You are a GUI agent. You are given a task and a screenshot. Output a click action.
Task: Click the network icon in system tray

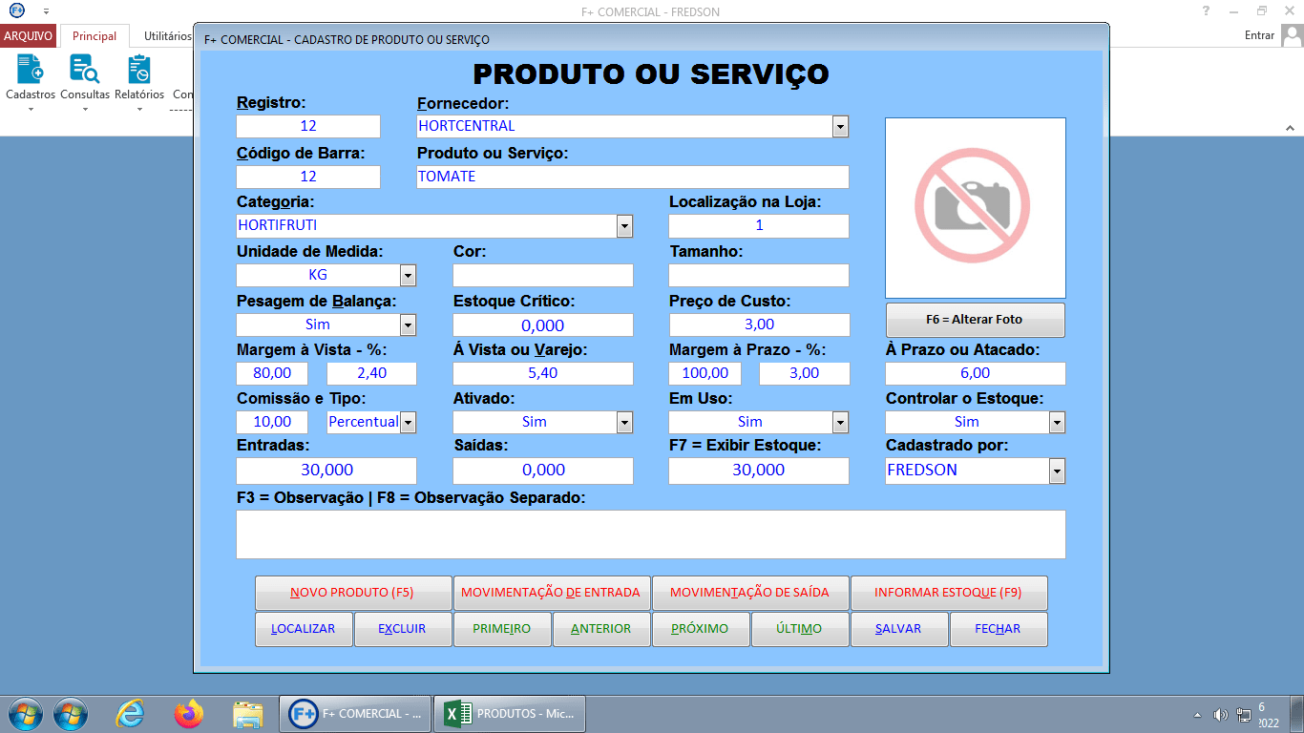1244,714
